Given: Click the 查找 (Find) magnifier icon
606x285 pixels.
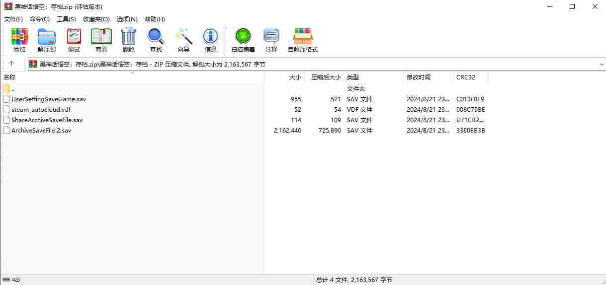Looking at the screenshot, I should [x=156, y=36].
